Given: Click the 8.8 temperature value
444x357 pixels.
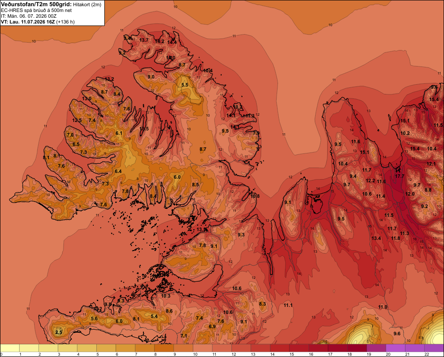Looking at the screenshot, I should click(428, 190).
